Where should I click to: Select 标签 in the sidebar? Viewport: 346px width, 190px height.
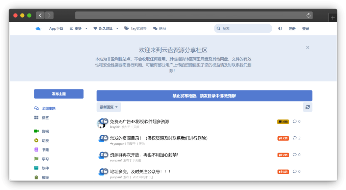42,118
